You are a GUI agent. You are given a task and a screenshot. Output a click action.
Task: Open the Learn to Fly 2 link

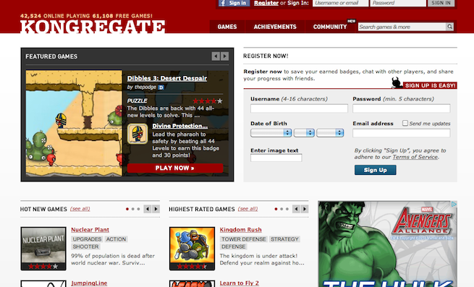239,283
